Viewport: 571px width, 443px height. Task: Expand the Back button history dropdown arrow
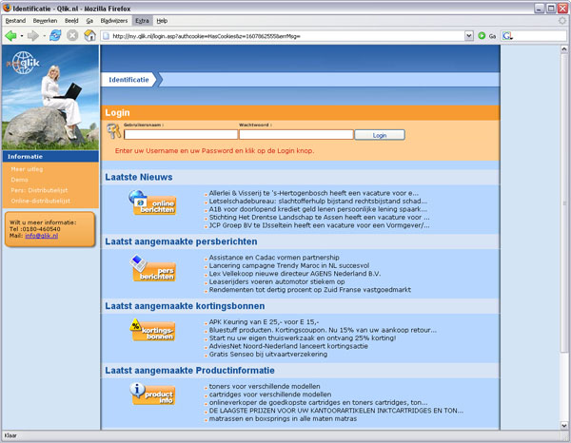pyautogui.click(x=21, y=36)
